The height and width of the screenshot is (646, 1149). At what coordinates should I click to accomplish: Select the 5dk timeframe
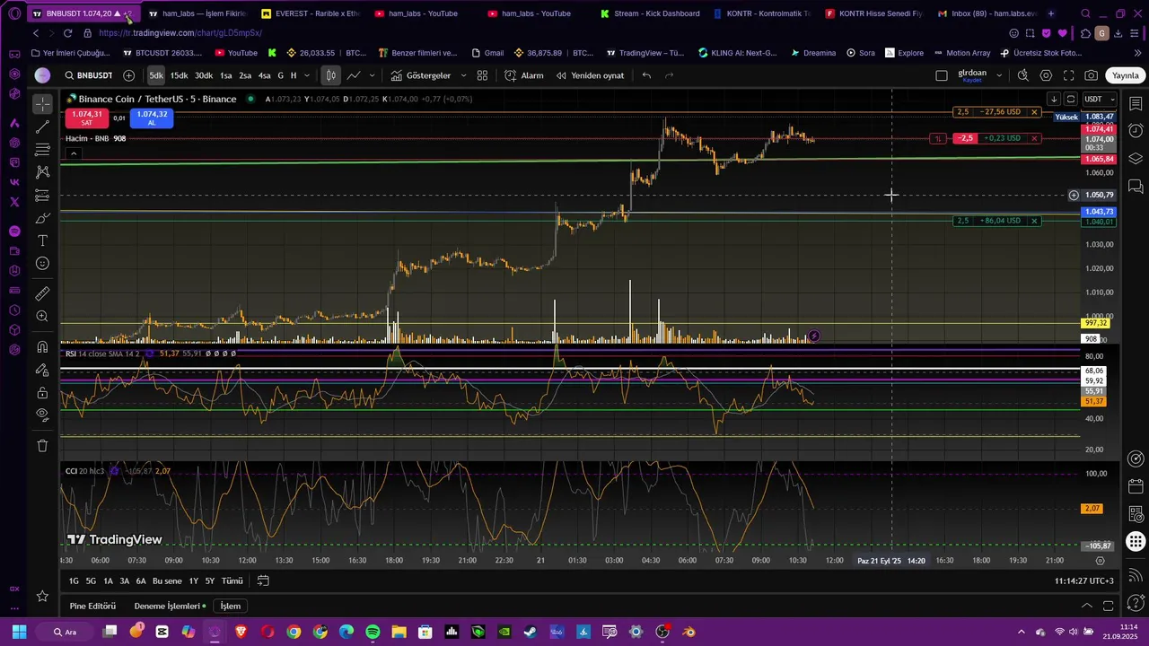[x=156, y=75]
